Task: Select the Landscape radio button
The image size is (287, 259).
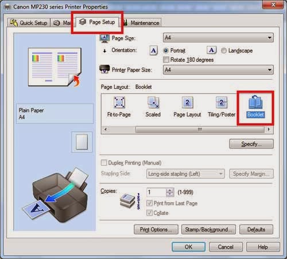Action: tap(224, 50)
